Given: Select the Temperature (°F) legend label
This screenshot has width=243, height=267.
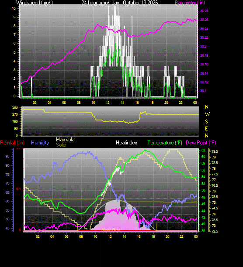Looking at the screenshot, I should (x=165, y=143).
